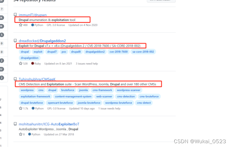The width and height of the screenshot is (231, 147).
Task: Select the 'cms-framework' topic tag
Action: tap(102, 90)
